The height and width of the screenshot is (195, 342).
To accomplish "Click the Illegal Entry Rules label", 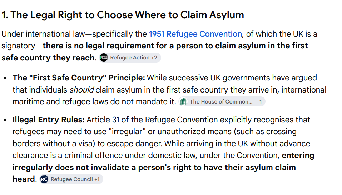I will click(x=48, y=120).
